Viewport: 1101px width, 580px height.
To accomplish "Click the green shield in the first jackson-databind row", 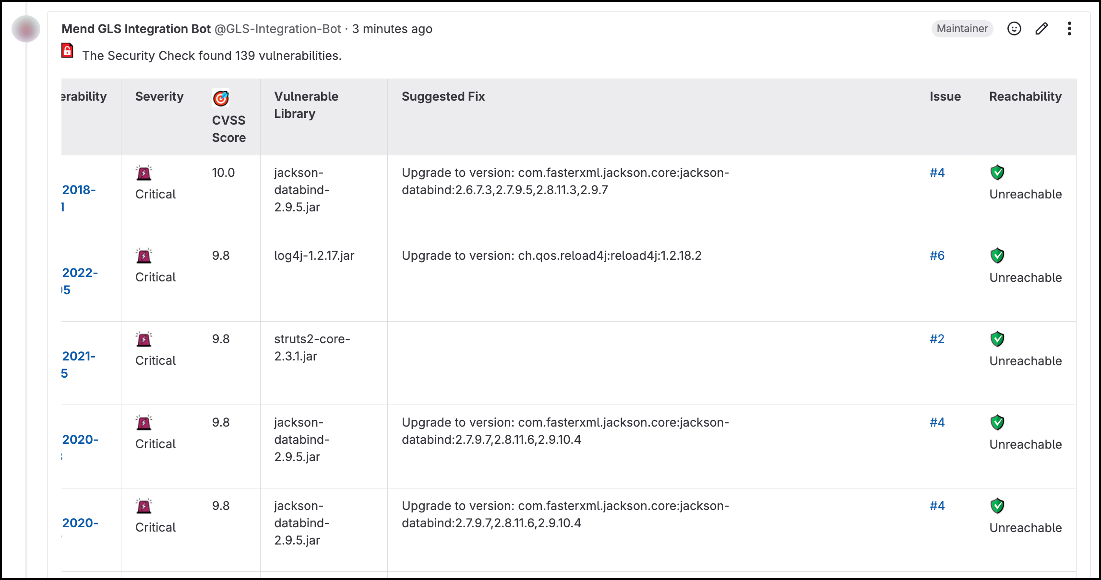I will [997, 173].
